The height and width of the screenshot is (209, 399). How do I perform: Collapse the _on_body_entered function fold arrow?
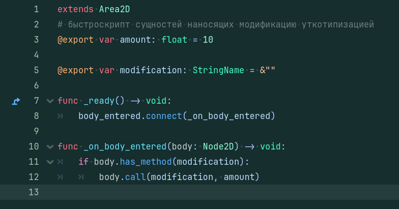point(50,146)
